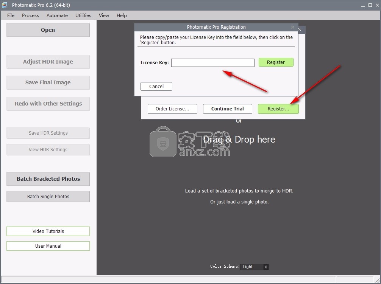This screenshot has height=284, width=381.
Task: Click Register next to License Key field
Action: coord(276,62)
